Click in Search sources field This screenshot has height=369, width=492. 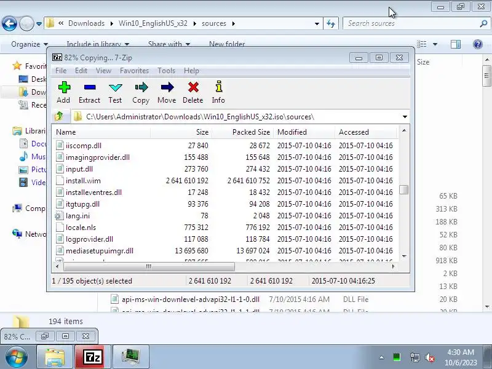click(411, 23)
